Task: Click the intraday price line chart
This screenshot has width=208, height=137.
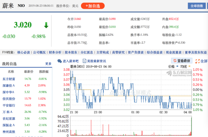Action: (131, 90)
